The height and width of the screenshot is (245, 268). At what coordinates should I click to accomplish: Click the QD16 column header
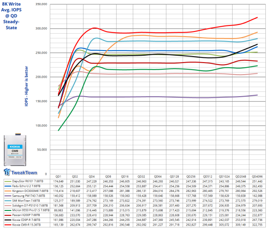(x=125, y=176)
